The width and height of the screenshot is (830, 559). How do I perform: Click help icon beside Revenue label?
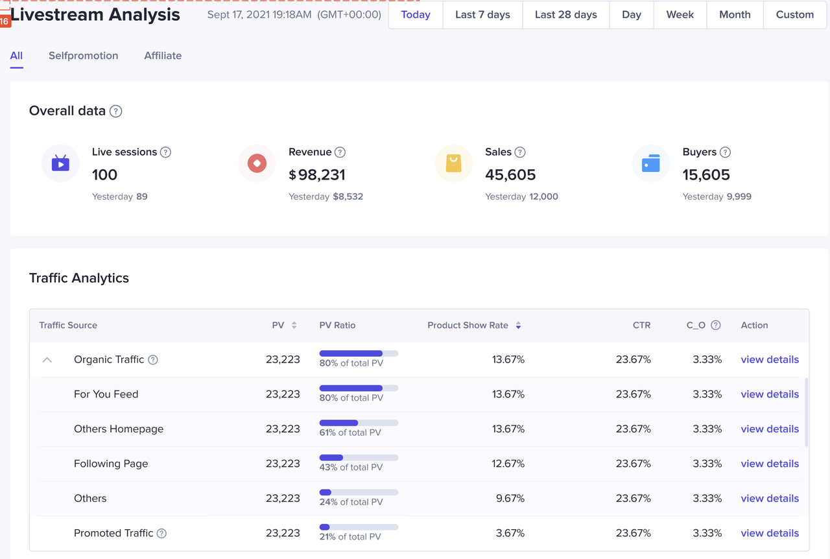pyautogui.click(x=340, y=152)
